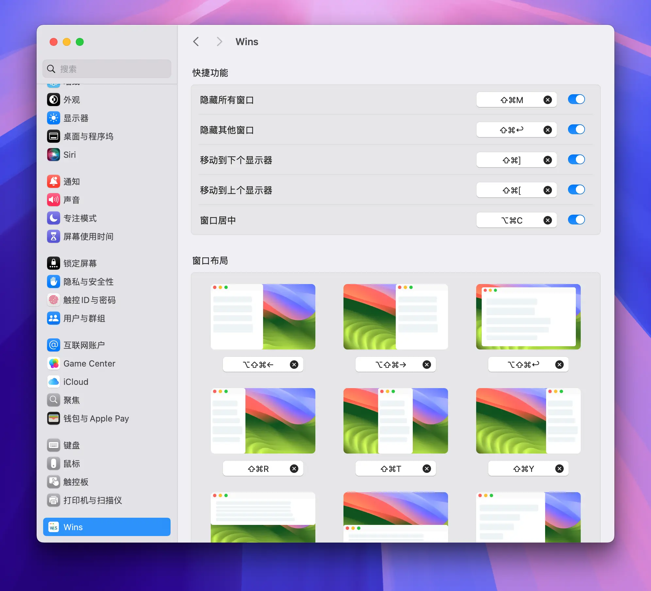This screenshot has width=651, height=591.
Task: Click the back navigation arrow
Action: click(196, 42)
